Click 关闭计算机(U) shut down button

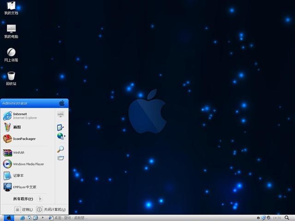51,209
